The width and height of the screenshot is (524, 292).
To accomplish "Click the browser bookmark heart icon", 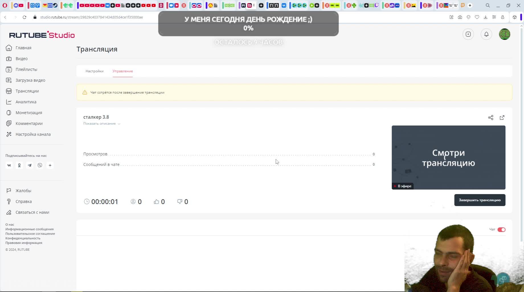I will (477, 17).
